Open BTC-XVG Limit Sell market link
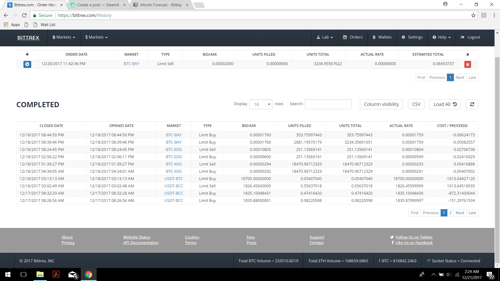Viewport: 500px width, 281px height. click(x=174, y=164)
